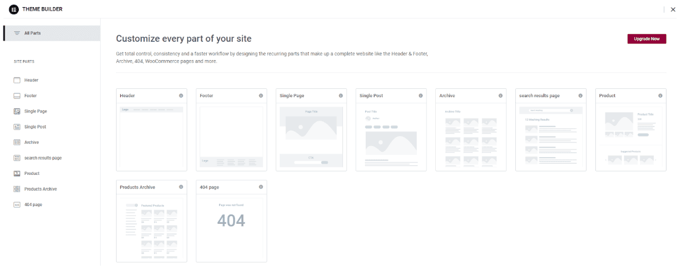
Task: Show info for the Single Post card
Action: [x=420, y=96]
